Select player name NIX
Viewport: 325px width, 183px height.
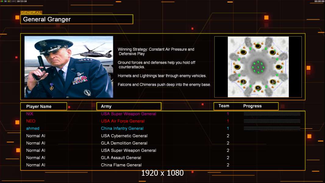coord(30,113)
